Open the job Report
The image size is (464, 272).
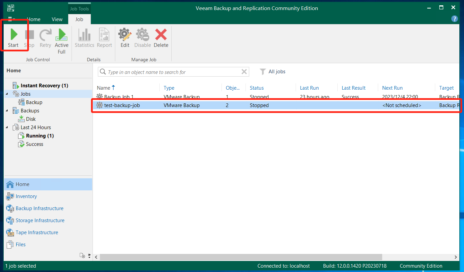click(104, 38)
